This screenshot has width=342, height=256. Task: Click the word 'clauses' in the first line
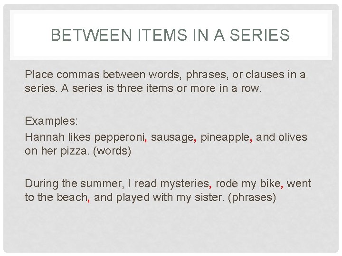click(x=265, y=74)
